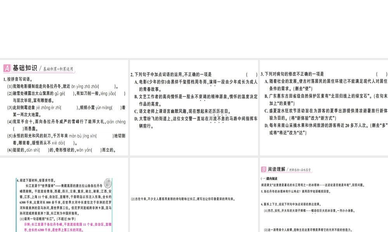Click the pink "B" badge beside 阅读理解
388x232 pixels.
click(263, 169)
